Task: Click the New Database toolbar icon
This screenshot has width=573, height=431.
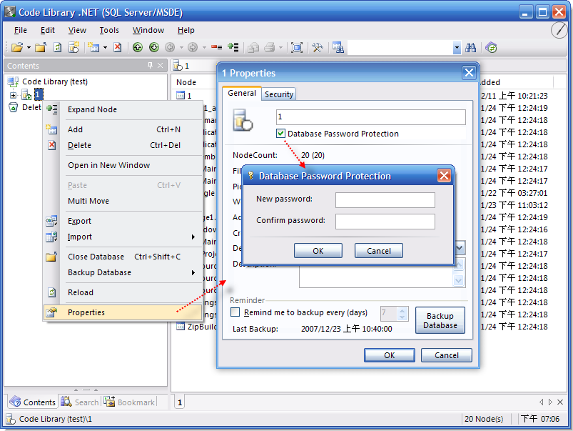Action: click(x=73, y=47)
